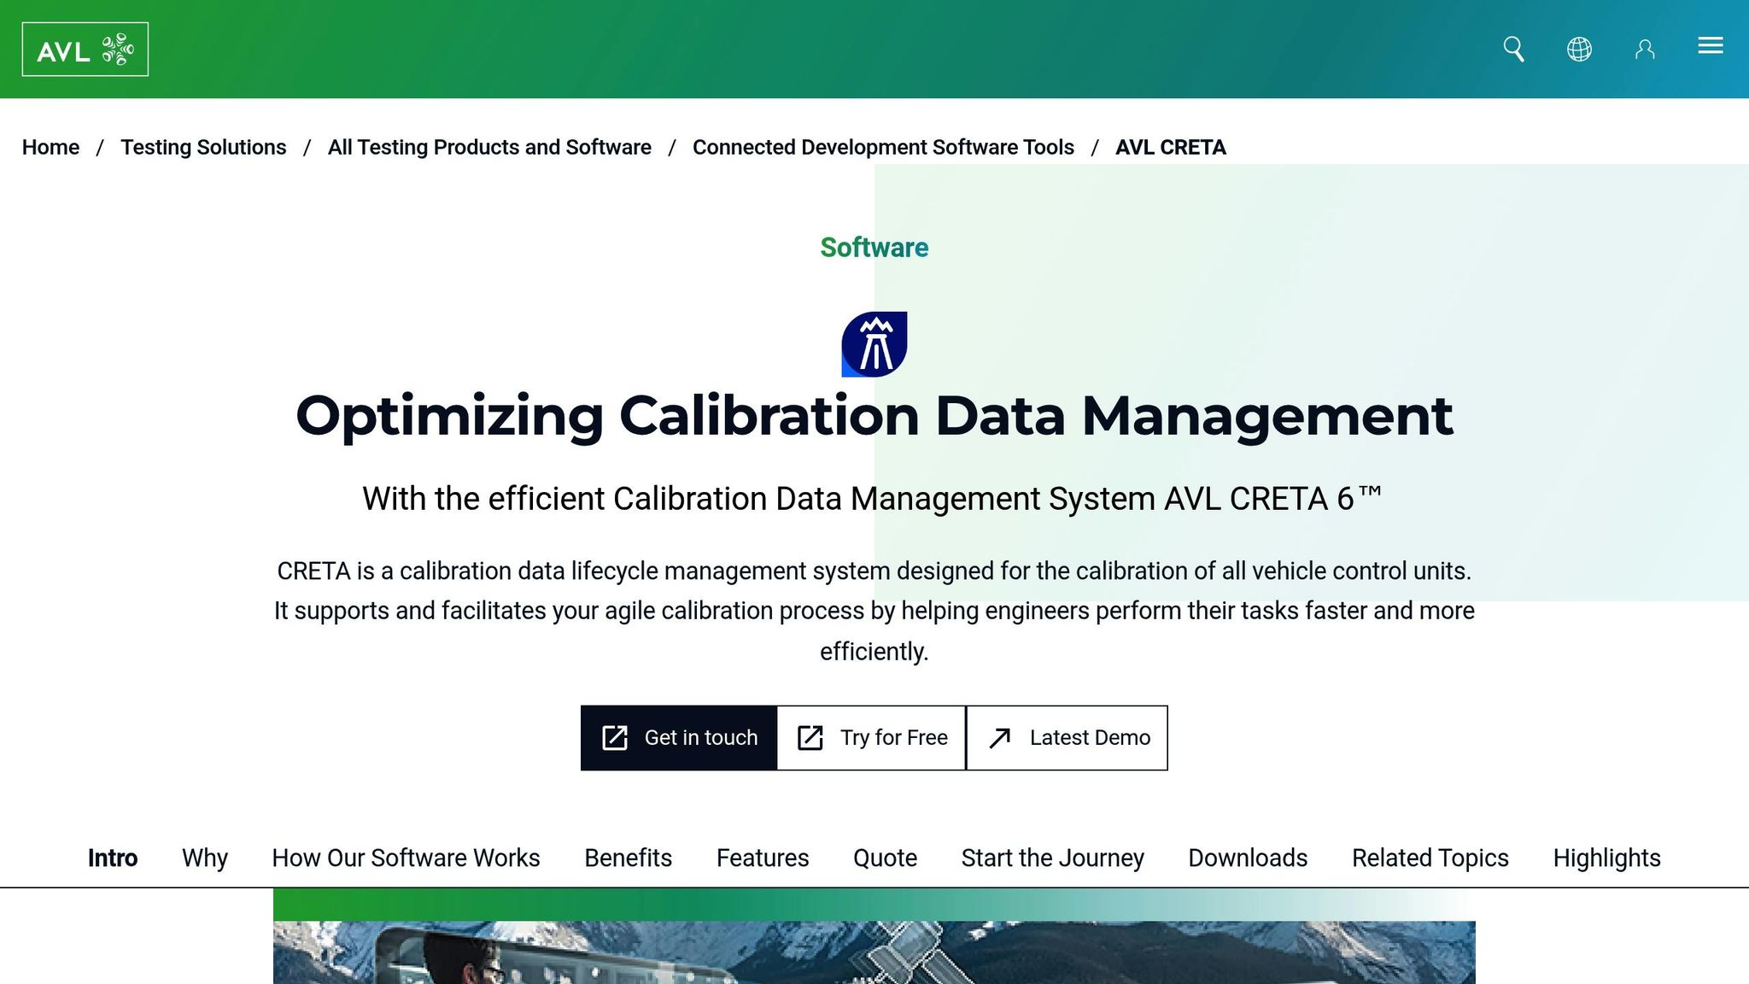Open the globe language selector
1749x984 pixels.
pyautogui.click(x=1579, y=50)
